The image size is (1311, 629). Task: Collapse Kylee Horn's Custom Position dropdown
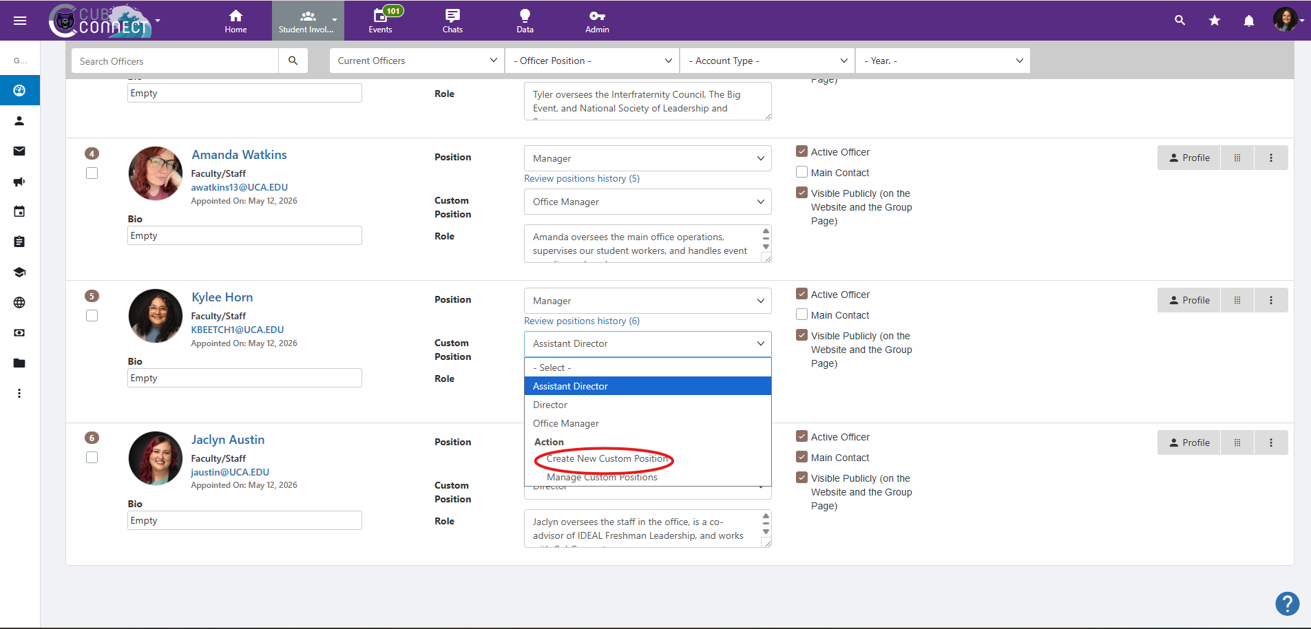coord(648,343)
